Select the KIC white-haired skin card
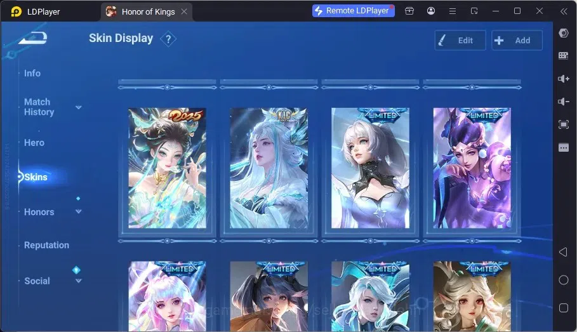The height and width of the screenshot is (332, 577). (x=269, y=168)
